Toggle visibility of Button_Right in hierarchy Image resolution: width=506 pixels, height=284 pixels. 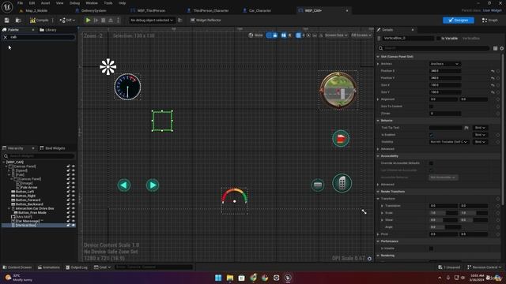click(74, 196)
